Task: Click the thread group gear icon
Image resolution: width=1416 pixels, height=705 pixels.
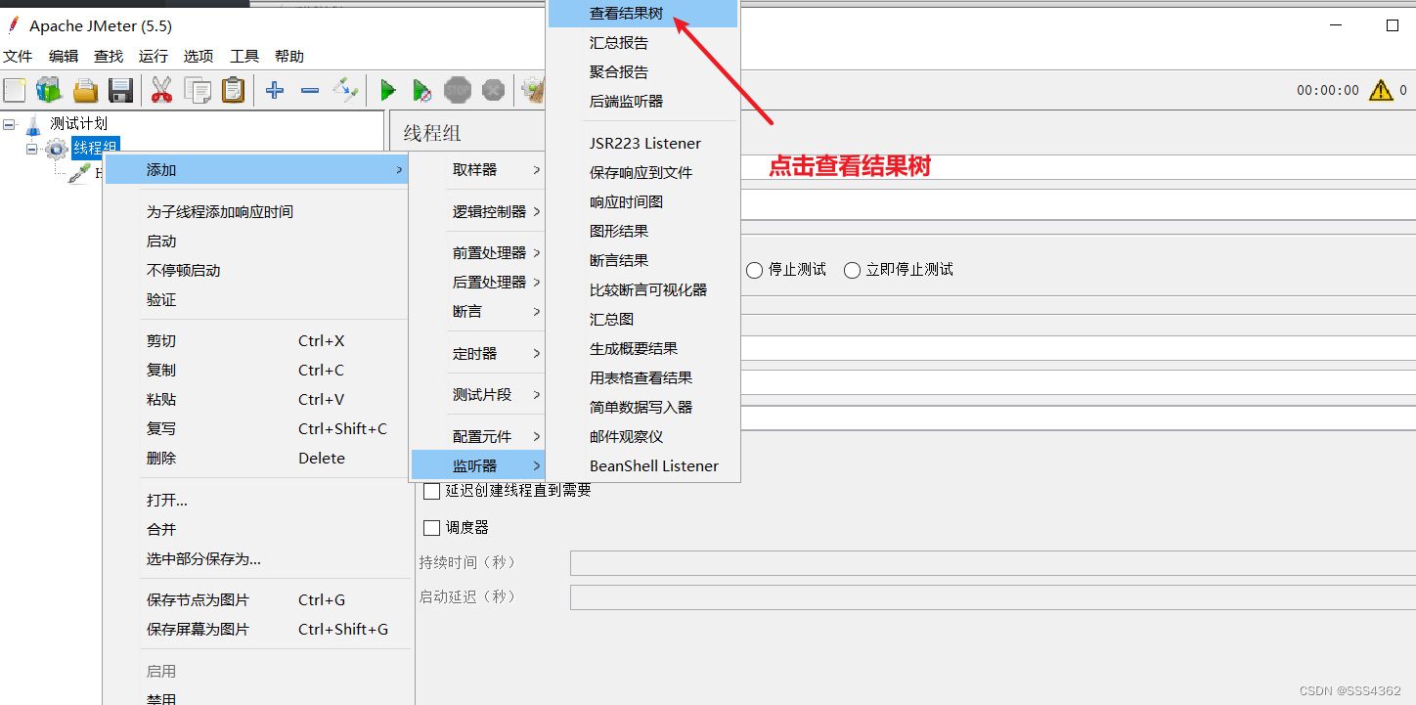Action: [57, 149]
